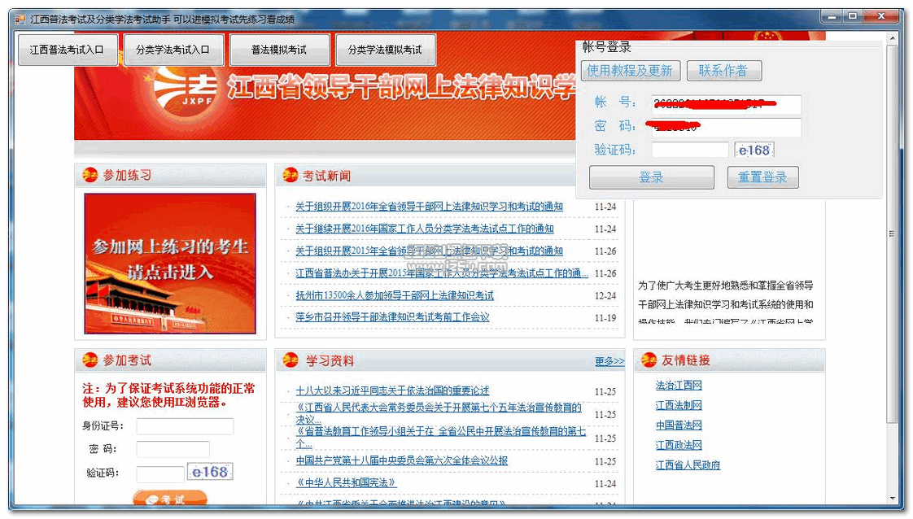This screenshot has height=519, width=913.
Task: Visit 法治江西网 link
Action: point(679,385)
